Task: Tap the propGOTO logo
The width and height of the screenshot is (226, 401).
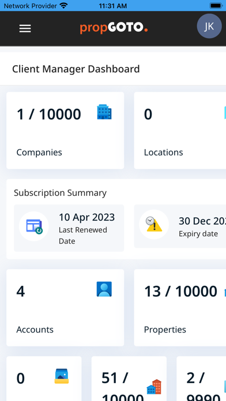Action: point(114,28)
